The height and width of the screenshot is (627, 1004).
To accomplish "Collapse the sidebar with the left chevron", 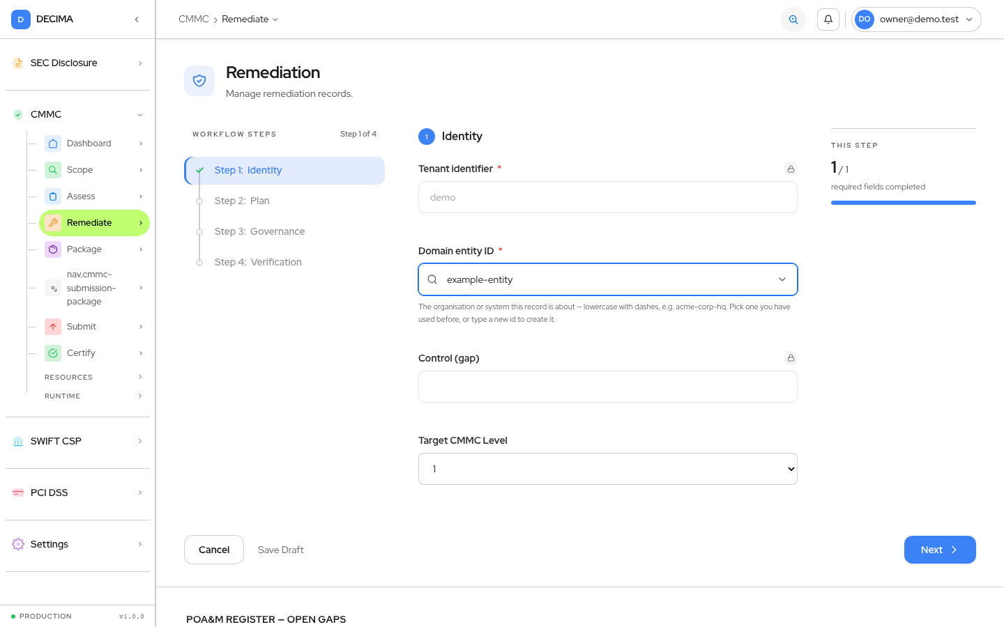I will pyautogui.click(x=137, y=20).
